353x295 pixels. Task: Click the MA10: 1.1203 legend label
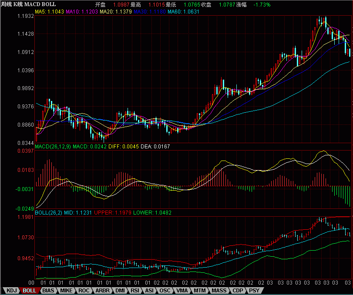pos(82,11)
